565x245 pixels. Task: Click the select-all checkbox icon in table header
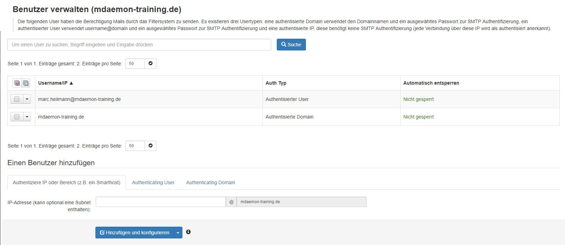(x=17, y=83)
